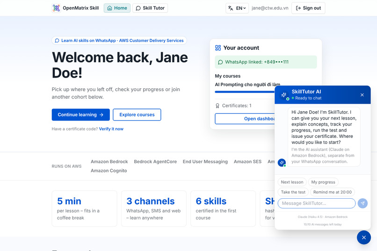This screenshot has height=251, width=377.
Task: Click Certificates: 1 text
Action: pyautogui.click(x=237, y=106)
